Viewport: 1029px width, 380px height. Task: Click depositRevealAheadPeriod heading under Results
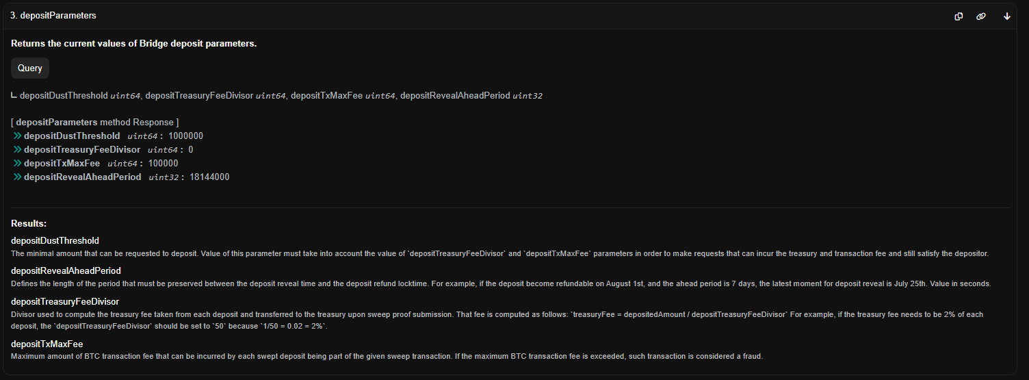(66, 271)
